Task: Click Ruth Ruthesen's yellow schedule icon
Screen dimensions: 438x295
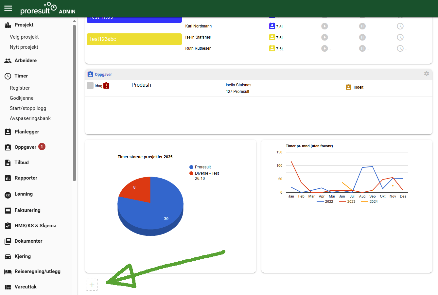Action: [x=272, y=48]
